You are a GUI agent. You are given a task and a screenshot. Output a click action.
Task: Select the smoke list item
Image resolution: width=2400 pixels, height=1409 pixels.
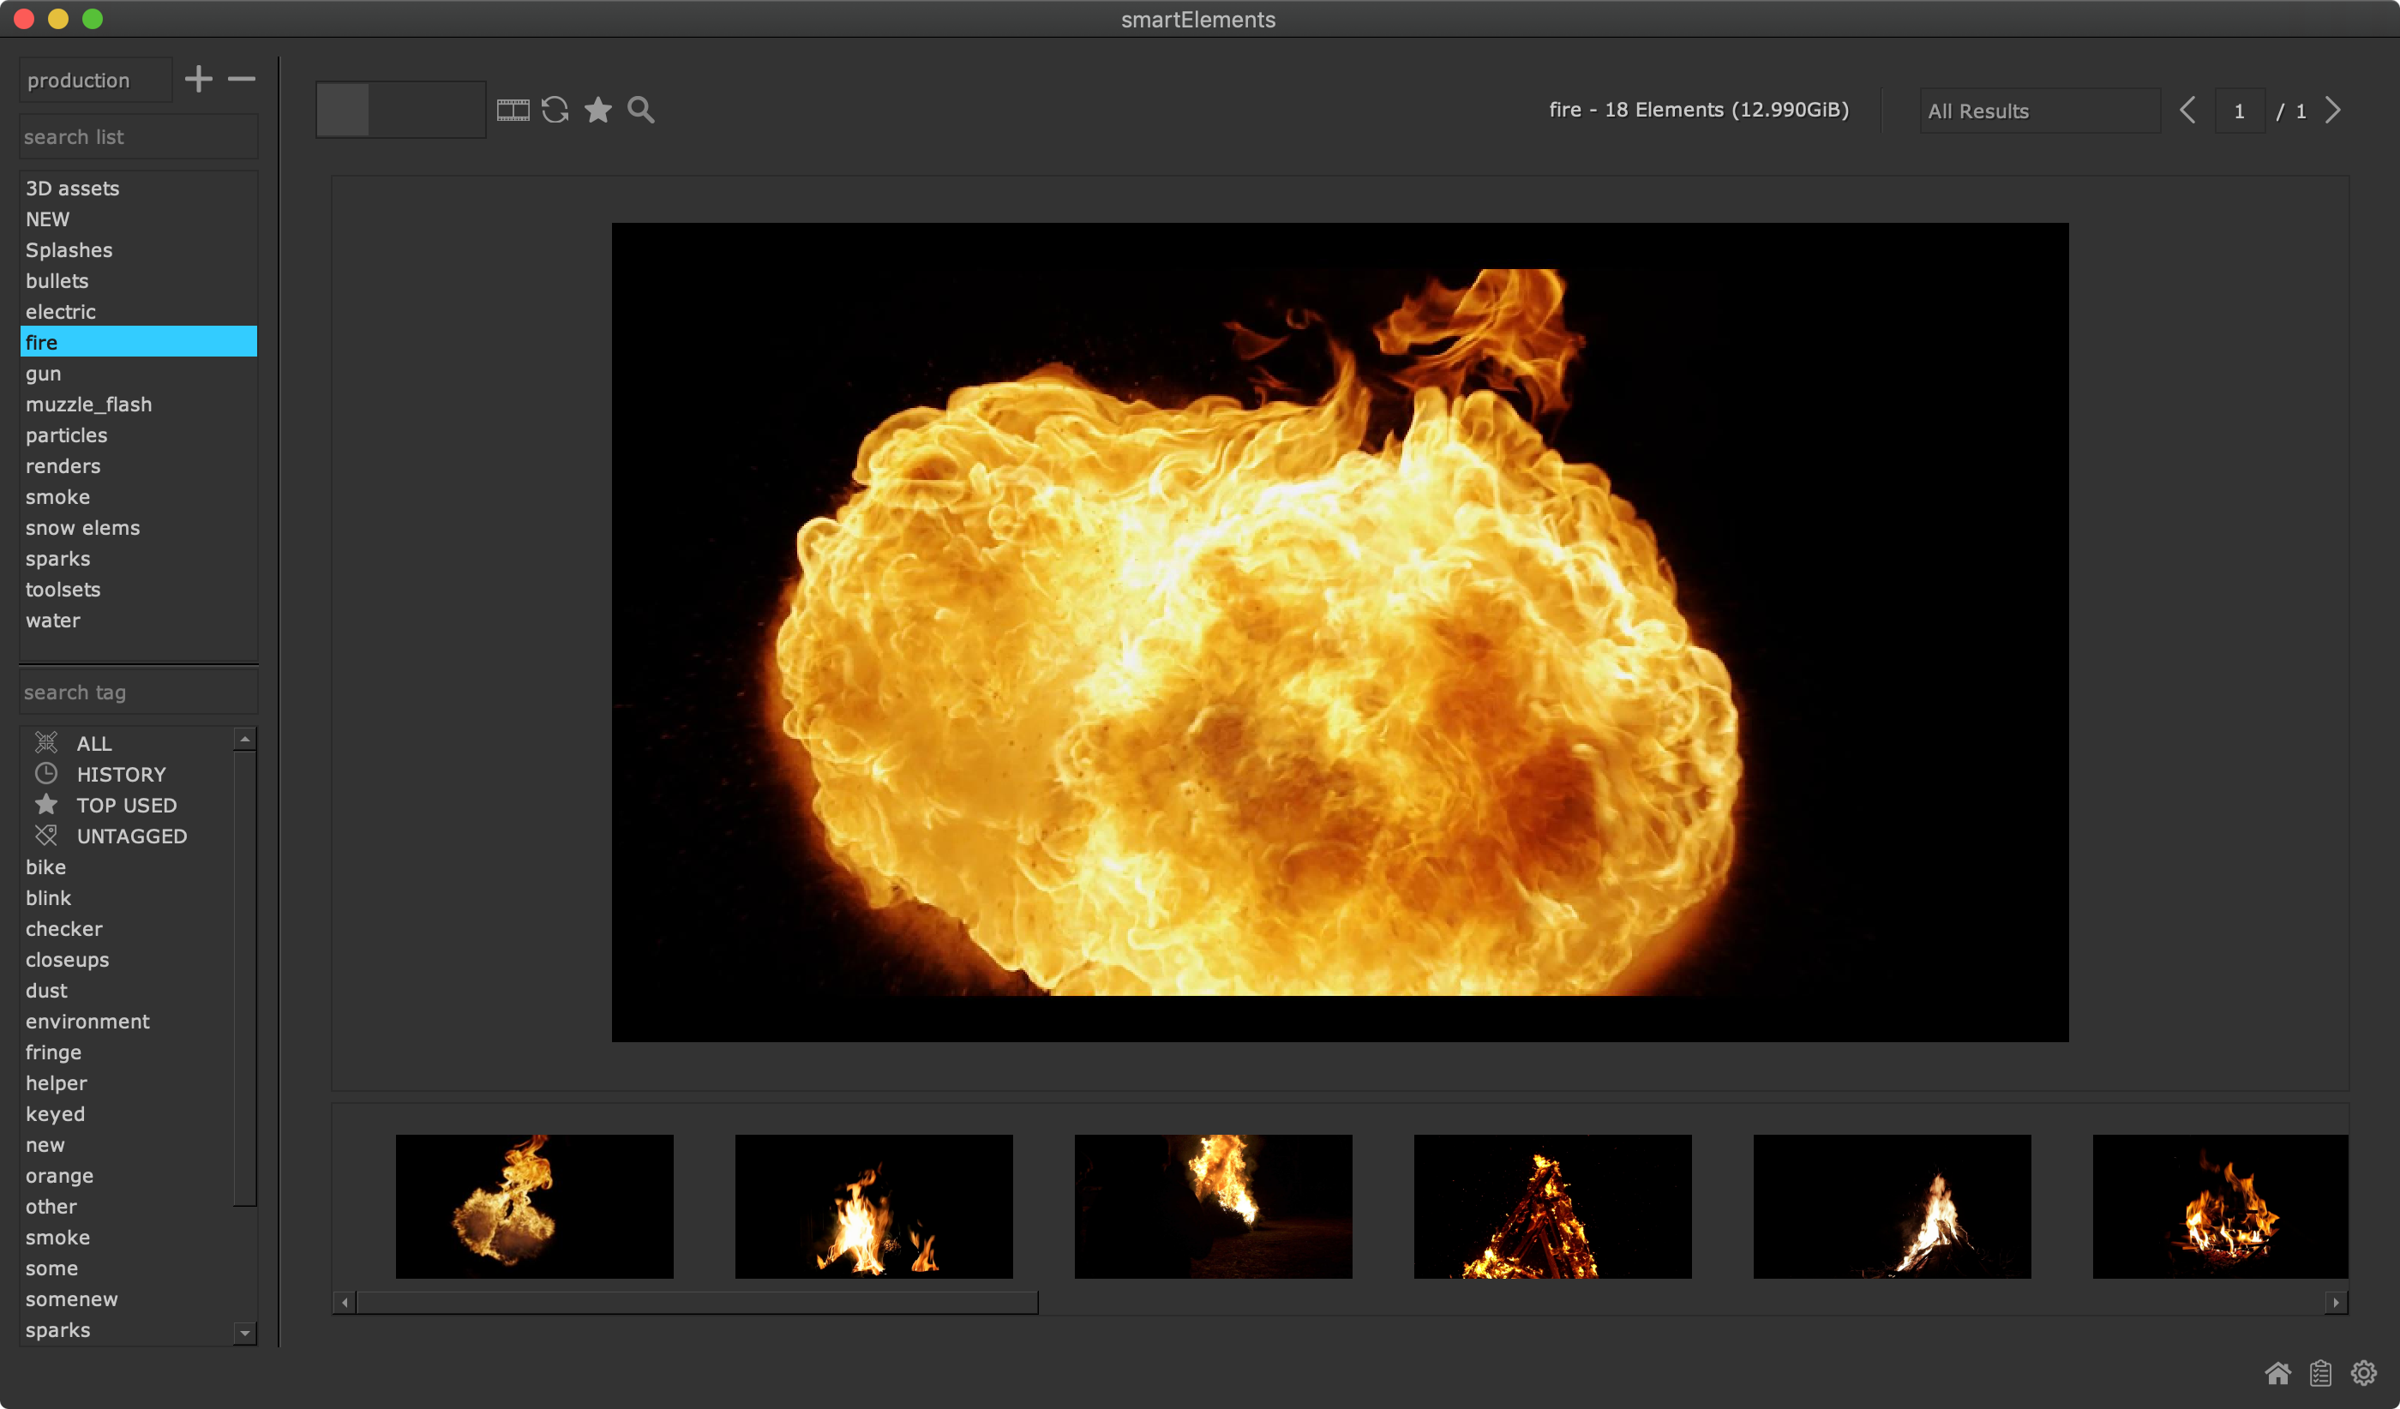click(x=58, y=497)
